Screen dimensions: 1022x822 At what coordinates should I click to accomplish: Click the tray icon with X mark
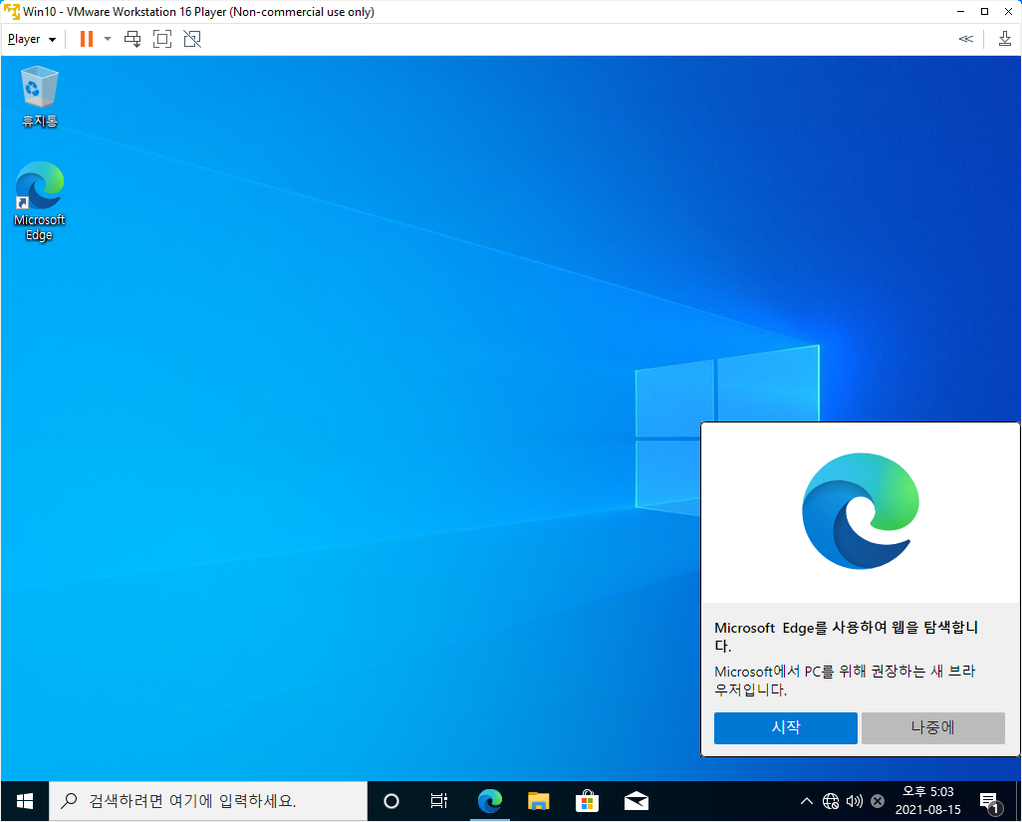pos(878,801)
